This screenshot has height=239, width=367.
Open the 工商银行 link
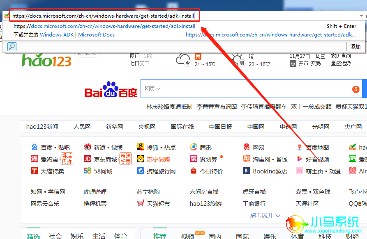click(254, 204)
